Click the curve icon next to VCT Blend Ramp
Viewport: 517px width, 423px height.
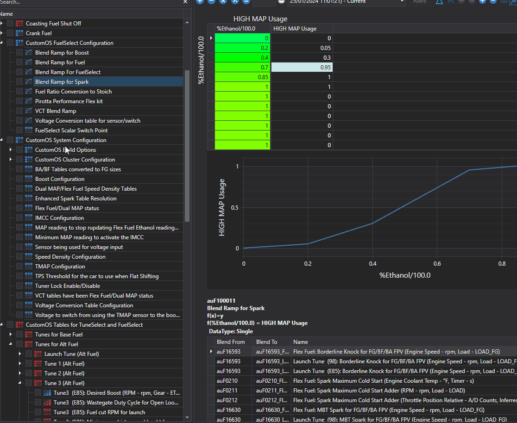click(x=29, y=111)
